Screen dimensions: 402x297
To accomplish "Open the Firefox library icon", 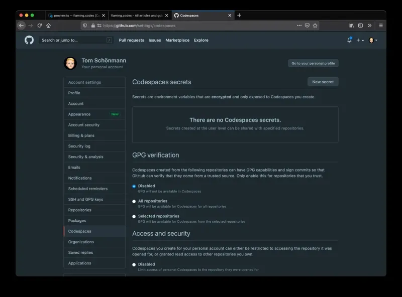I will (351, 26).
